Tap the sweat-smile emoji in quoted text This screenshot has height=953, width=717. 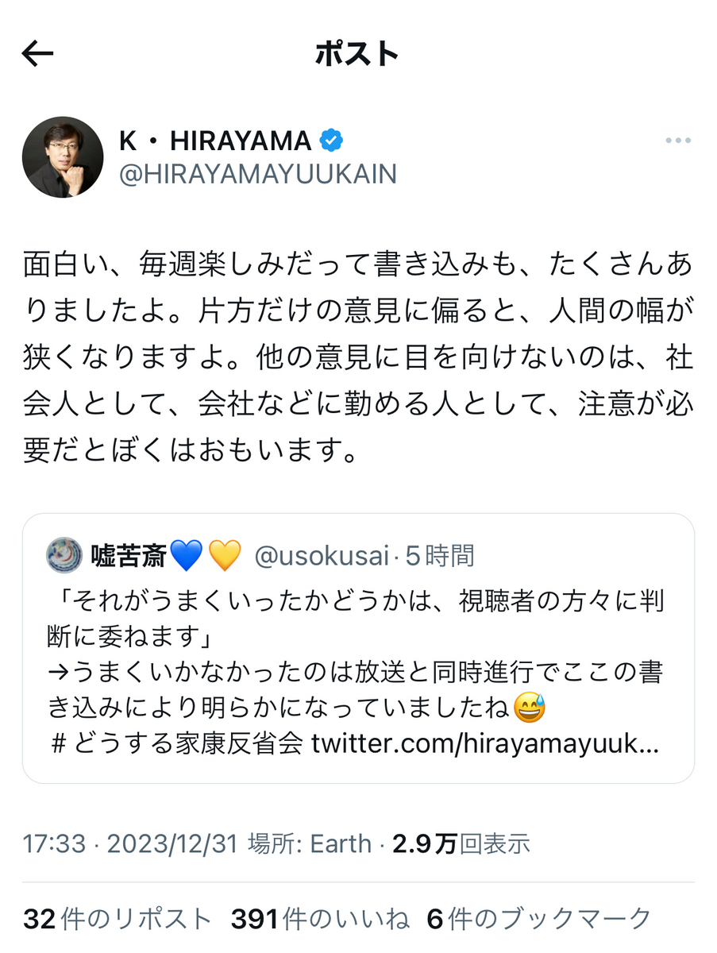pyautogui.click(x=530, y=707)
